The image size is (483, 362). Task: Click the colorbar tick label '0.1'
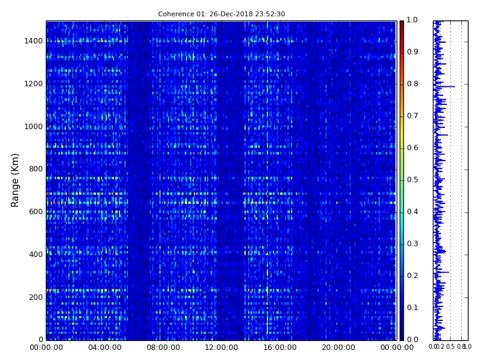point(412,308)
